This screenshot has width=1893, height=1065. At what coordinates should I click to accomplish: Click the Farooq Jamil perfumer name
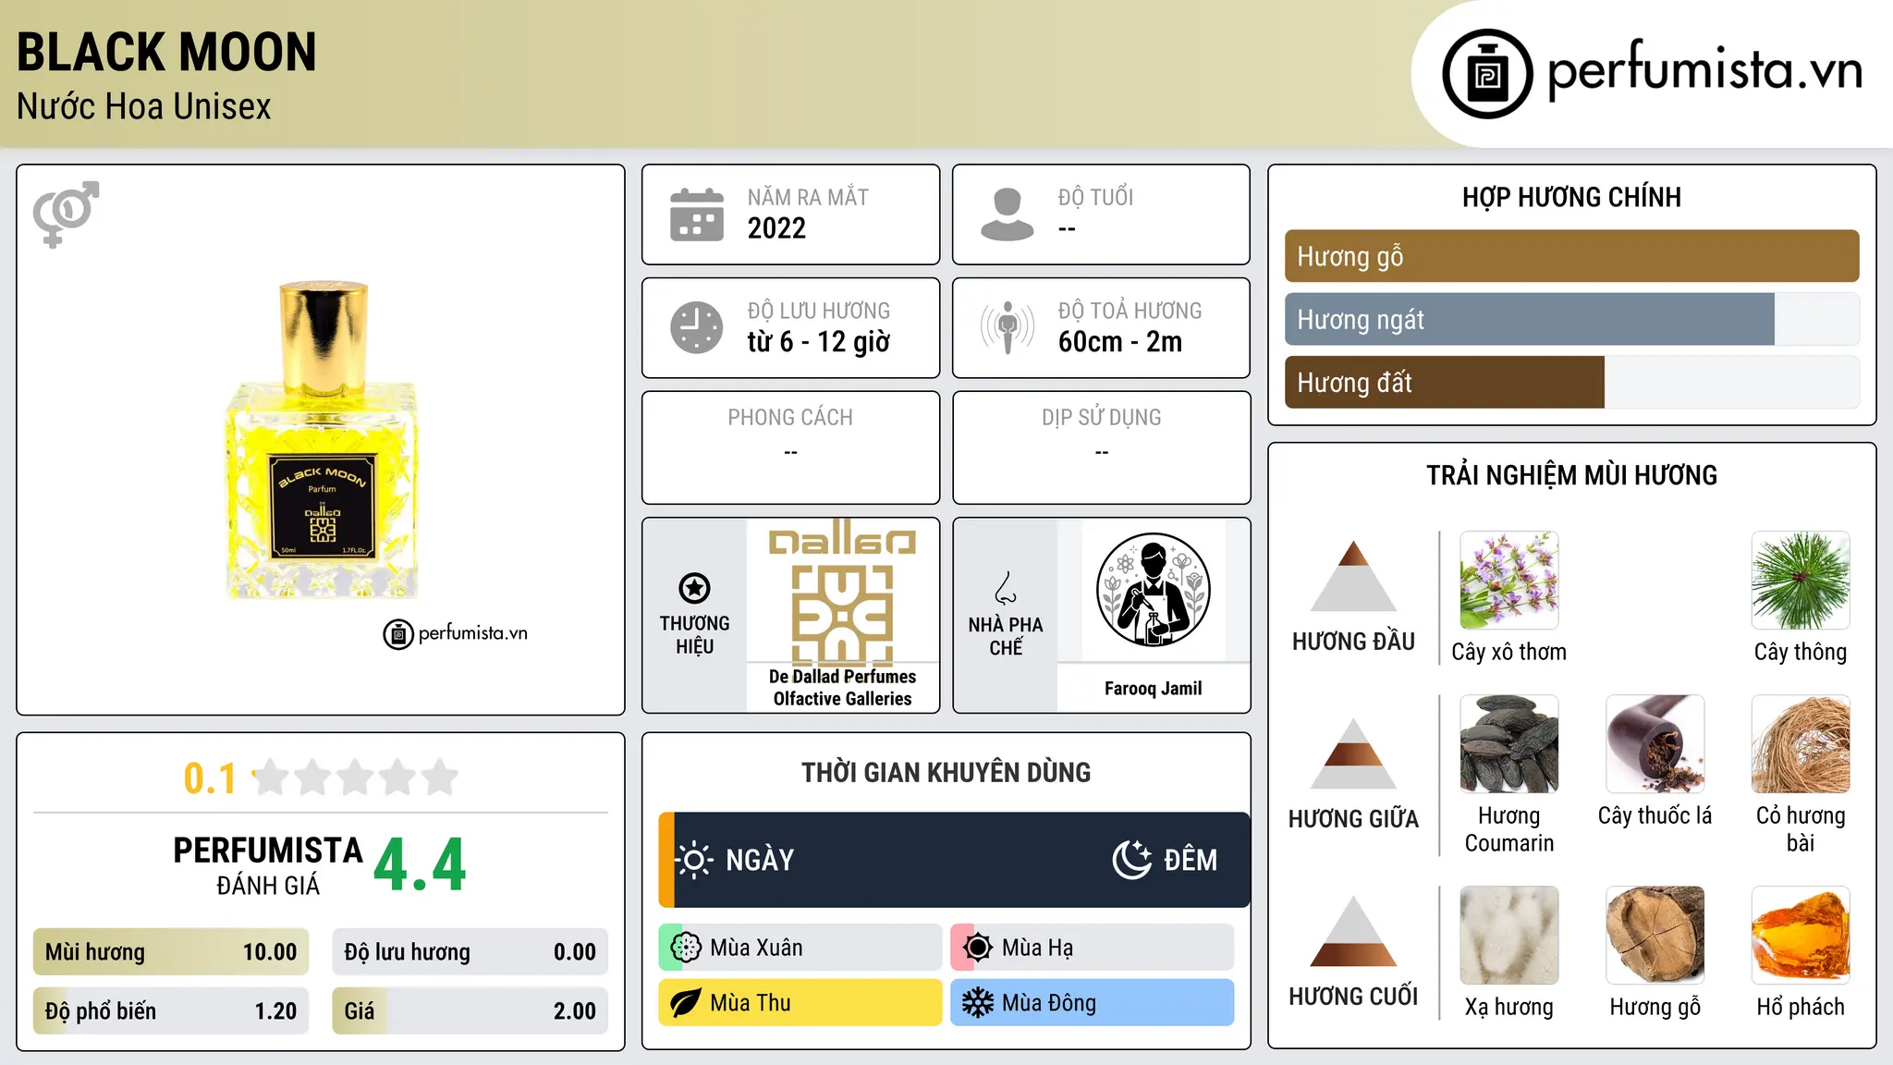click(x=1153, y=689)
